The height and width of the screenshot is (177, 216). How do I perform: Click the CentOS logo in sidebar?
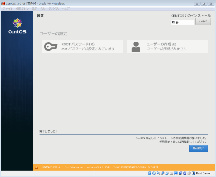pos(17,26)
